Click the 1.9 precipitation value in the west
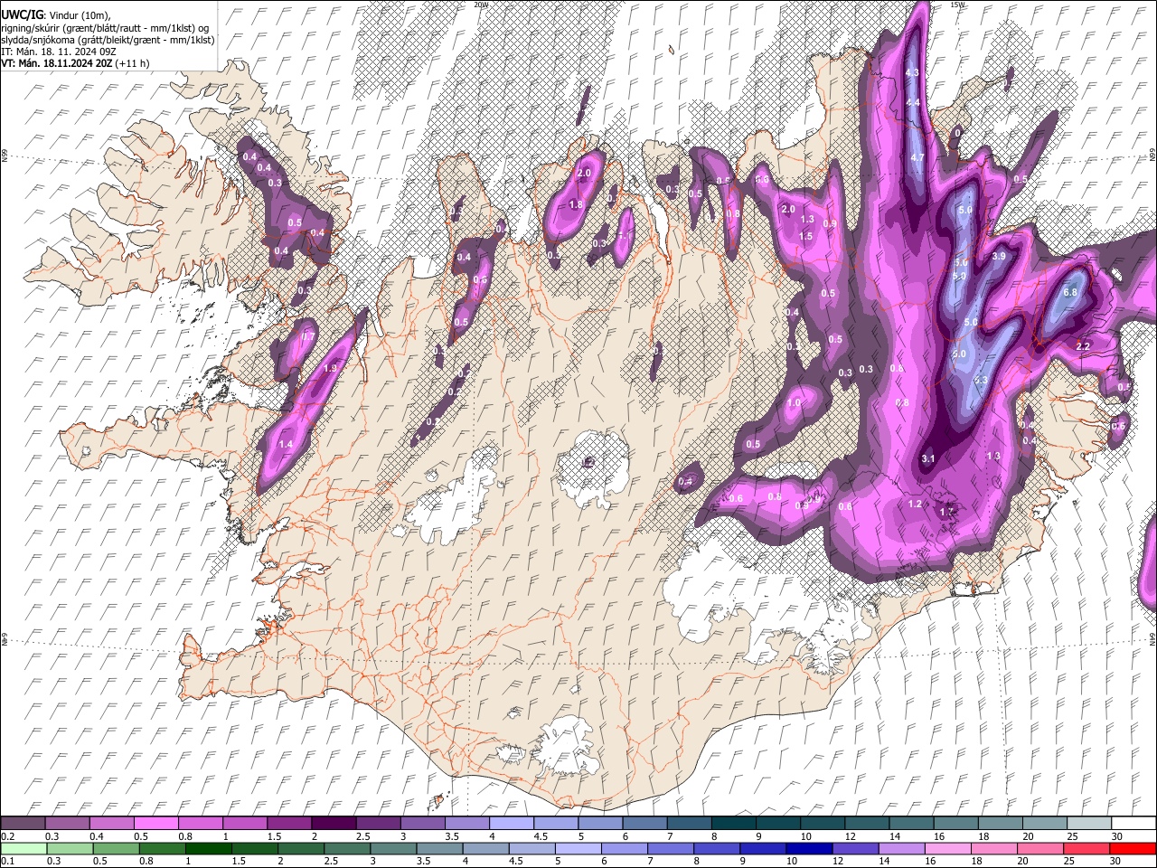The image size is (1157, 868). [330, 369]
